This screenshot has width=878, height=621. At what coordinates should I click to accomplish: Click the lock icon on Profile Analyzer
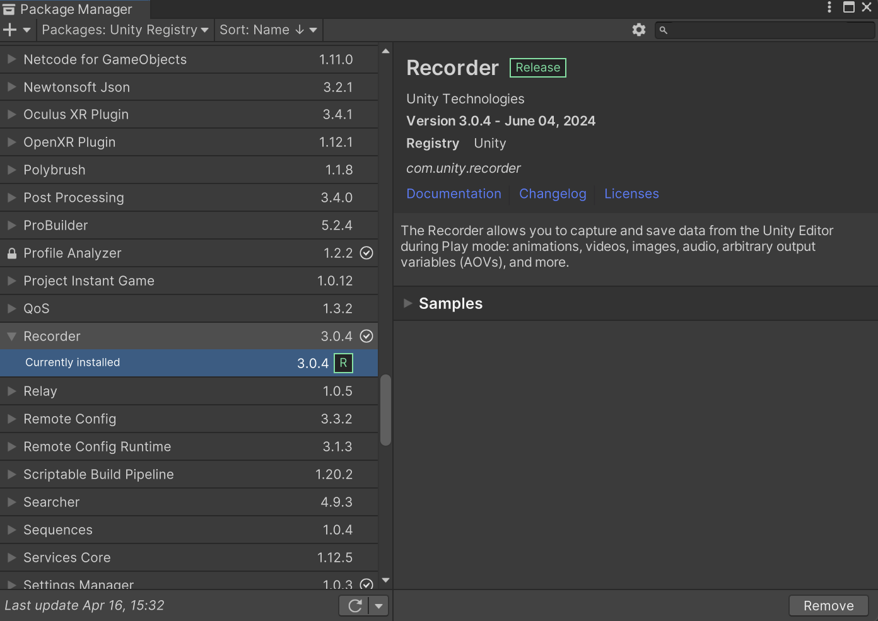[x=11, y=253]
